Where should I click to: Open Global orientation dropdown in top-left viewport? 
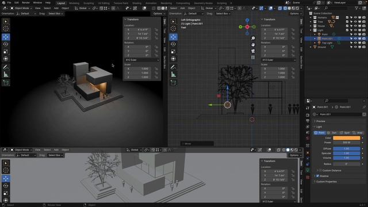(x=82, y=8)
